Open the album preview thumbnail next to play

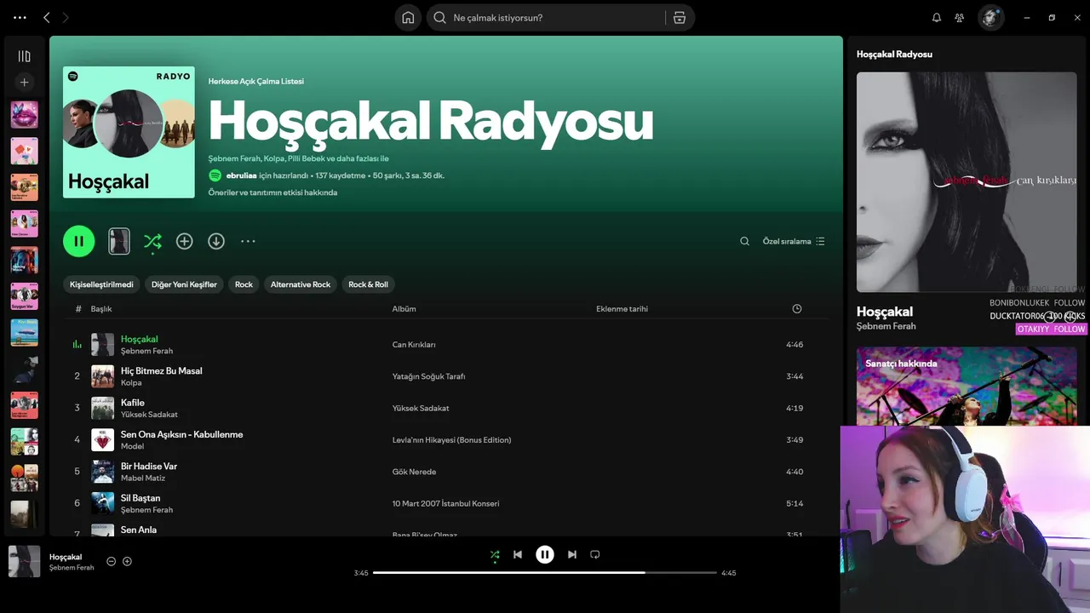tap(119, 241)
